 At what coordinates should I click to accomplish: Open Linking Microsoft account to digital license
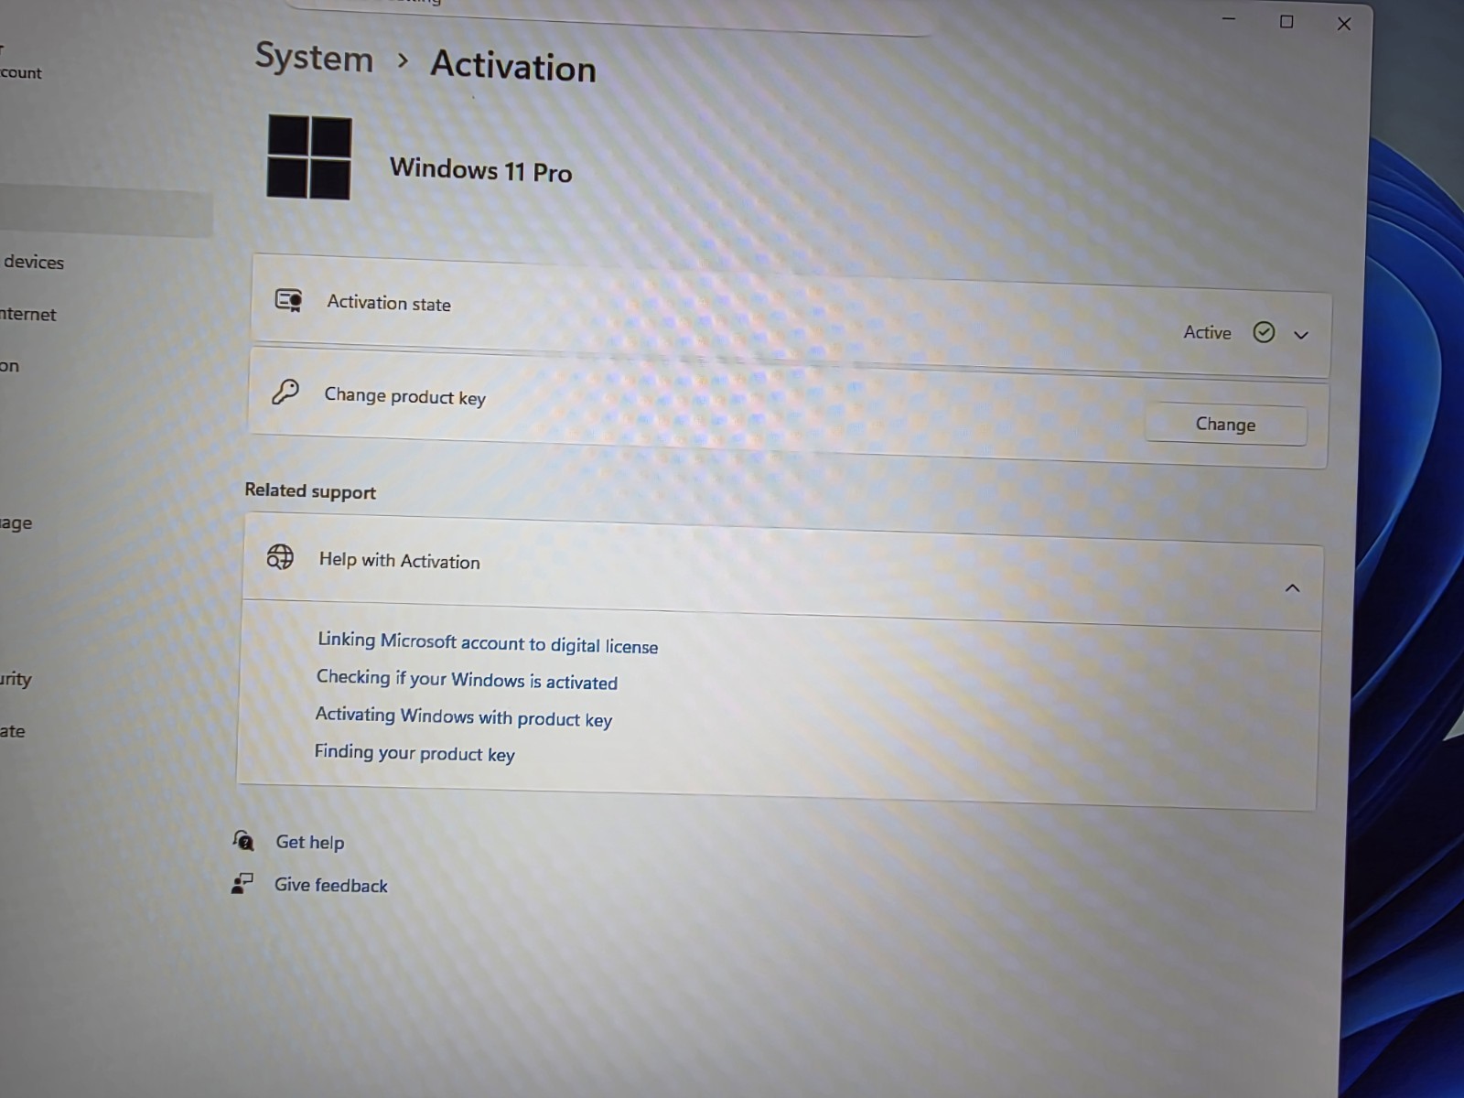[488, 643]
